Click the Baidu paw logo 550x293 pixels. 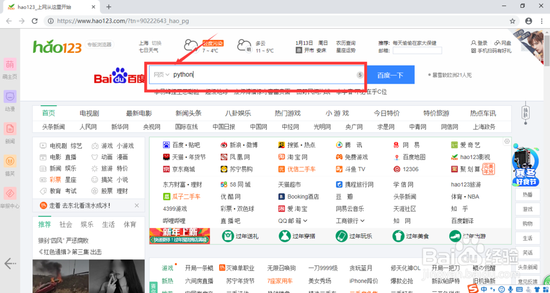[119, 75]
